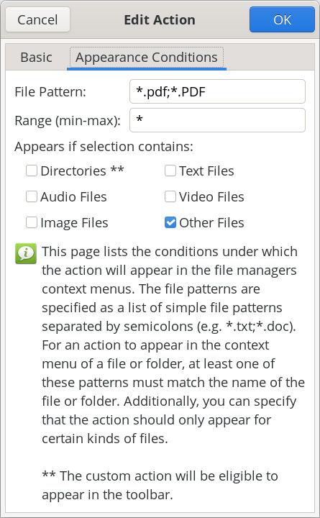
Task: Confirm changes with the OK button
Action: pyautogui.click(x=283, y=20)
